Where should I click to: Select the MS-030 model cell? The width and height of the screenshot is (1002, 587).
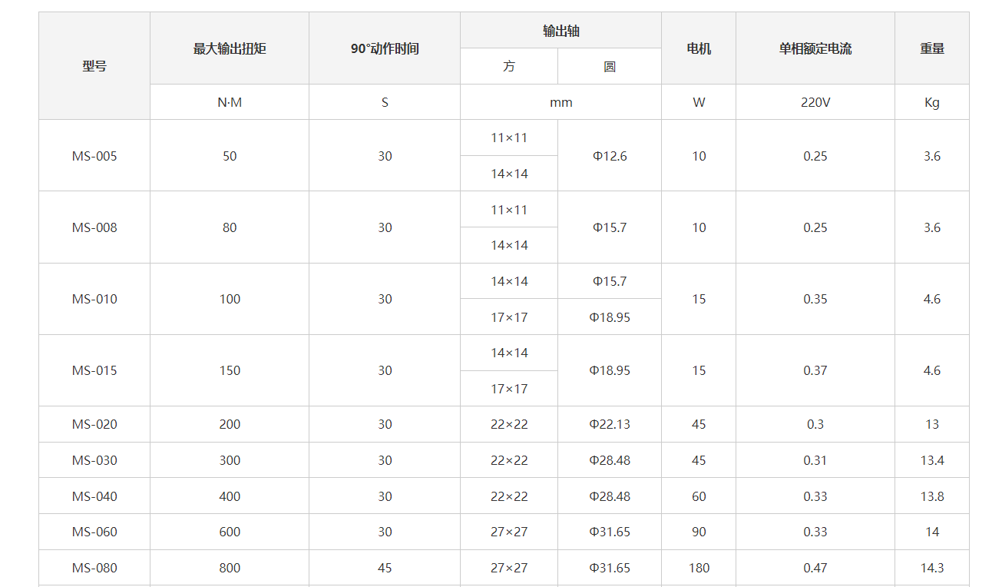(94, 460)
